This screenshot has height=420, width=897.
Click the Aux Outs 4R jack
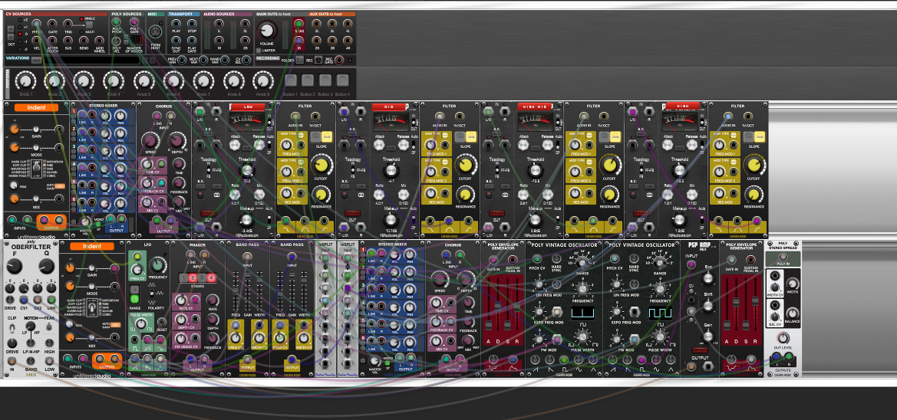(x=348, y=41)
